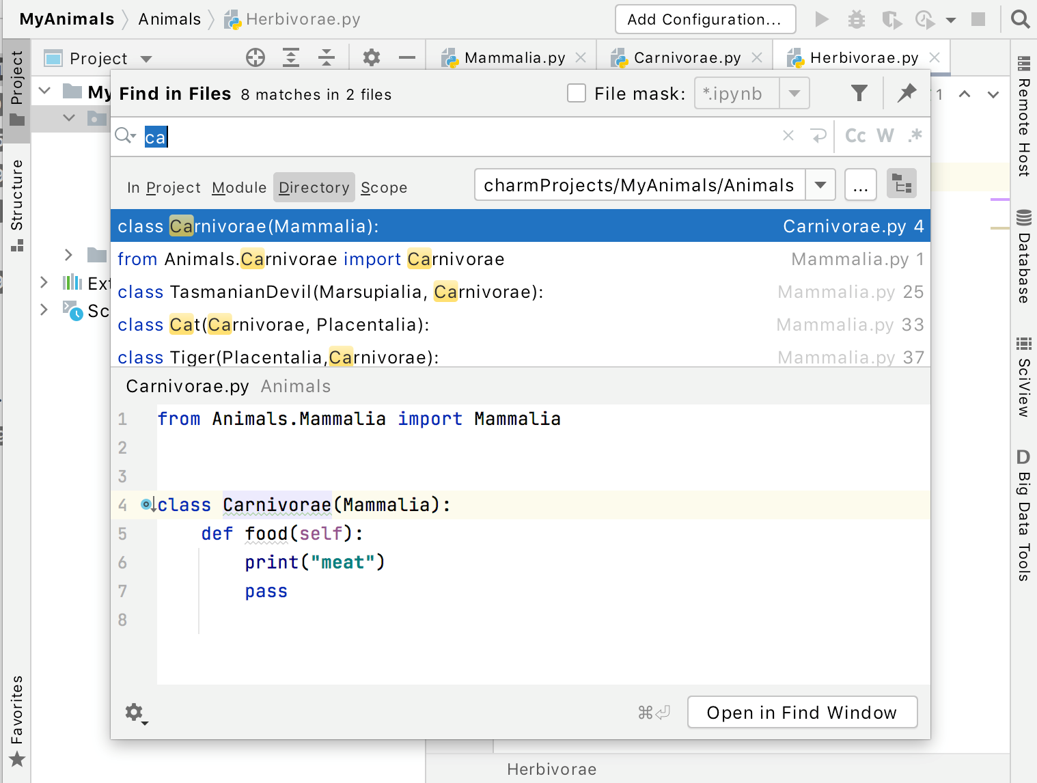
Task: Click Add Configuration button
Action: click(704, 19)
